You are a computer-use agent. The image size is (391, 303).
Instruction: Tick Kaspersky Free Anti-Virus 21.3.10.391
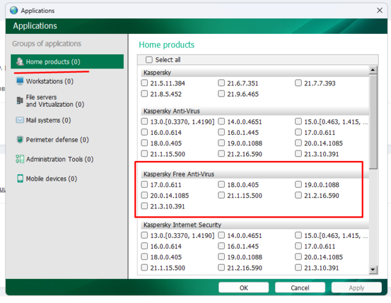[x=145, y=206]
